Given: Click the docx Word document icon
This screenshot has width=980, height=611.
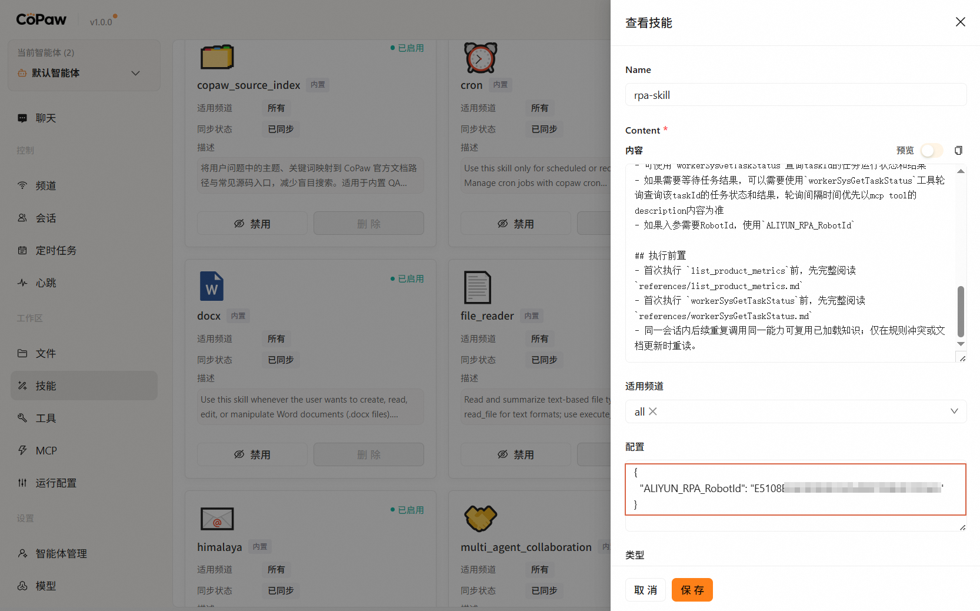Looking at the screenshot, I should tap(212, 286).
